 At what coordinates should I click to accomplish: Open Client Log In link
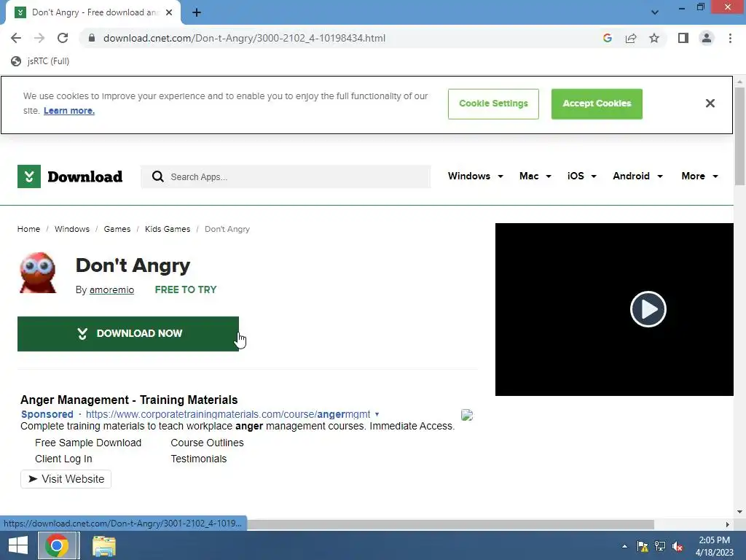pos(63,459)
